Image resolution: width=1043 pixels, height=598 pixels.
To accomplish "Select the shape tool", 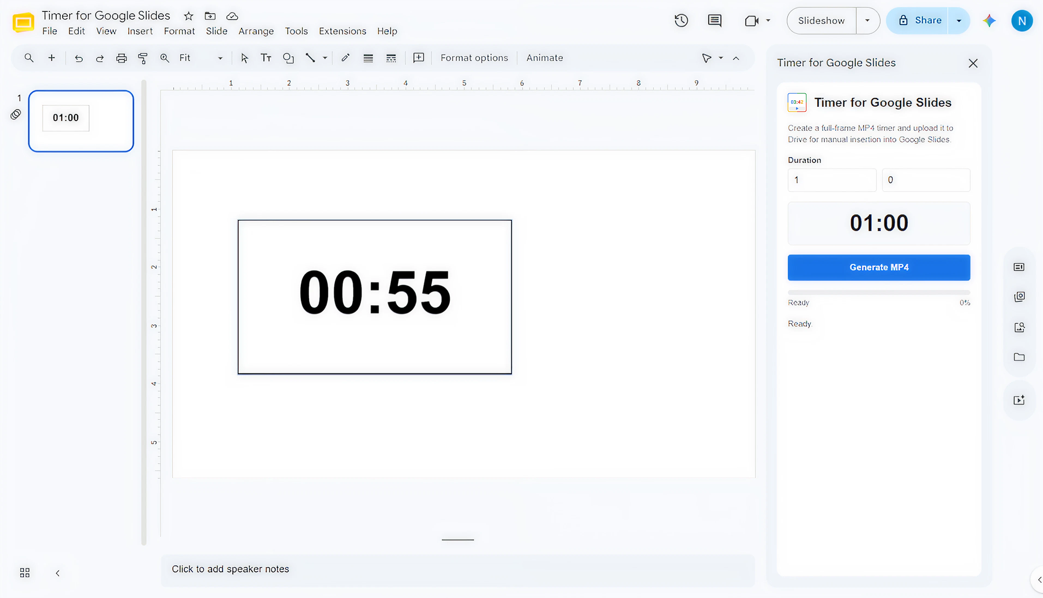I will point(288,58).
